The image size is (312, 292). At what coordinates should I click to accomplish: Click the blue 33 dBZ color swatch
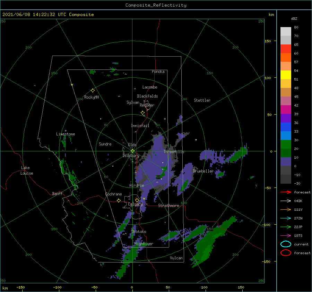pos(286,127)
